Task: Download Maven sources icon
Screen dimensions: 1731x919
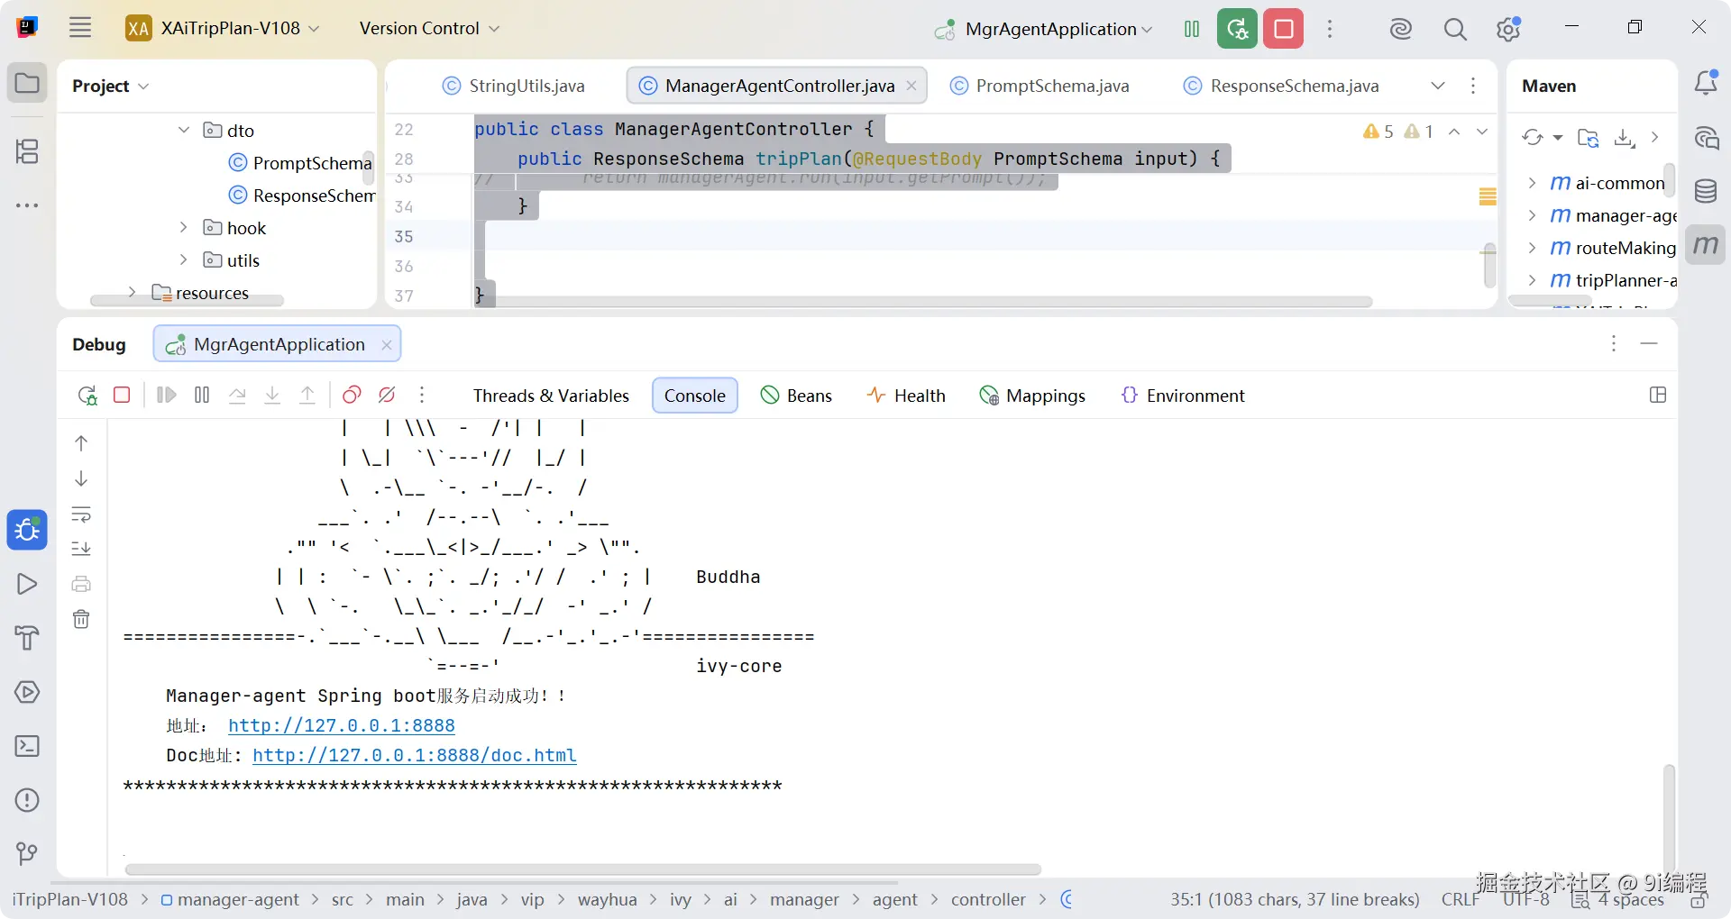Action: (1625, 137)
